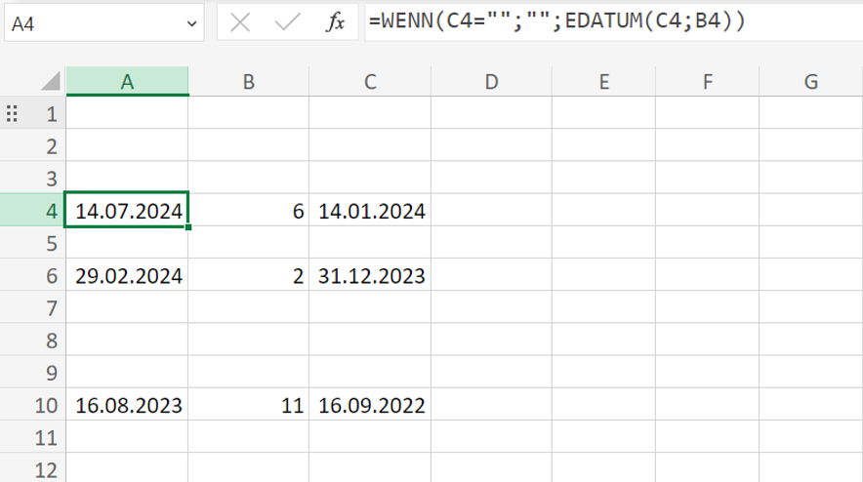
Task: Cancel formula entry with X icon
Action: tap(240, 22)
